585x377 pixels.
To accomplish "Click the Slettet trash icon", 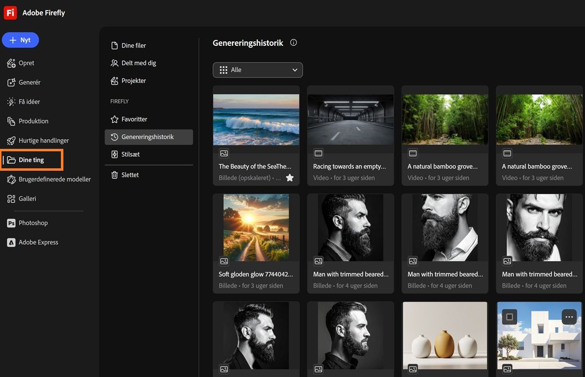I will [x=115, y=175].
